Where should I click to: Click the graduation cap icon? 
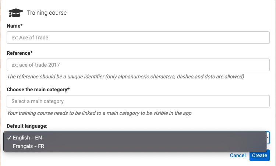[x=16, y=13]
